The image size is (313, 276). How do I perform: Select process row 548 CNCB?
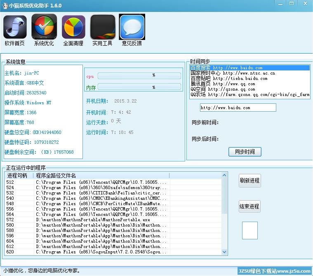pos(113,203)
